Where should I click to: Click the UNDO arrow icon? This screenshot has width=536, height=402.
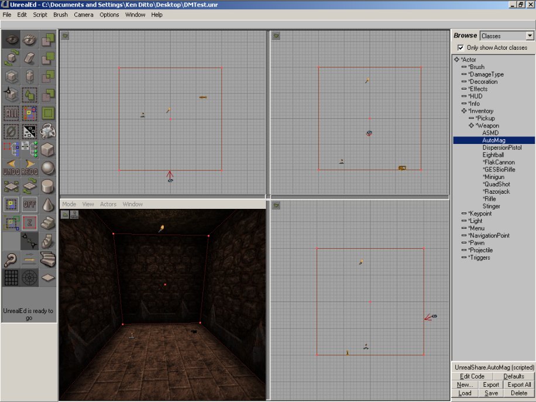pyautogui.click(x=11, y=168)
